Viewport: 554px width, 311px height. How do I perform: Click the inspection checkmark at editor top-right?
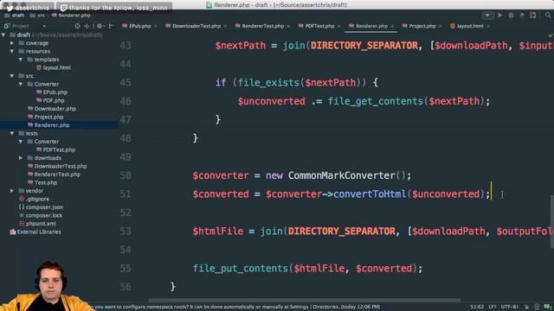tap(551, 35)
